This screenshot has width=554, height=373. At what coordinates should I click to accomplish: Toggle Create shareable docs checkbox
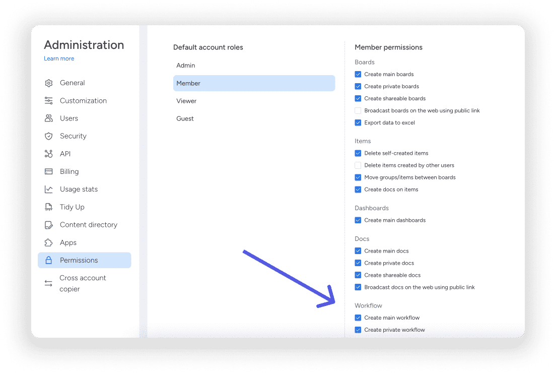tap(358, 275)
